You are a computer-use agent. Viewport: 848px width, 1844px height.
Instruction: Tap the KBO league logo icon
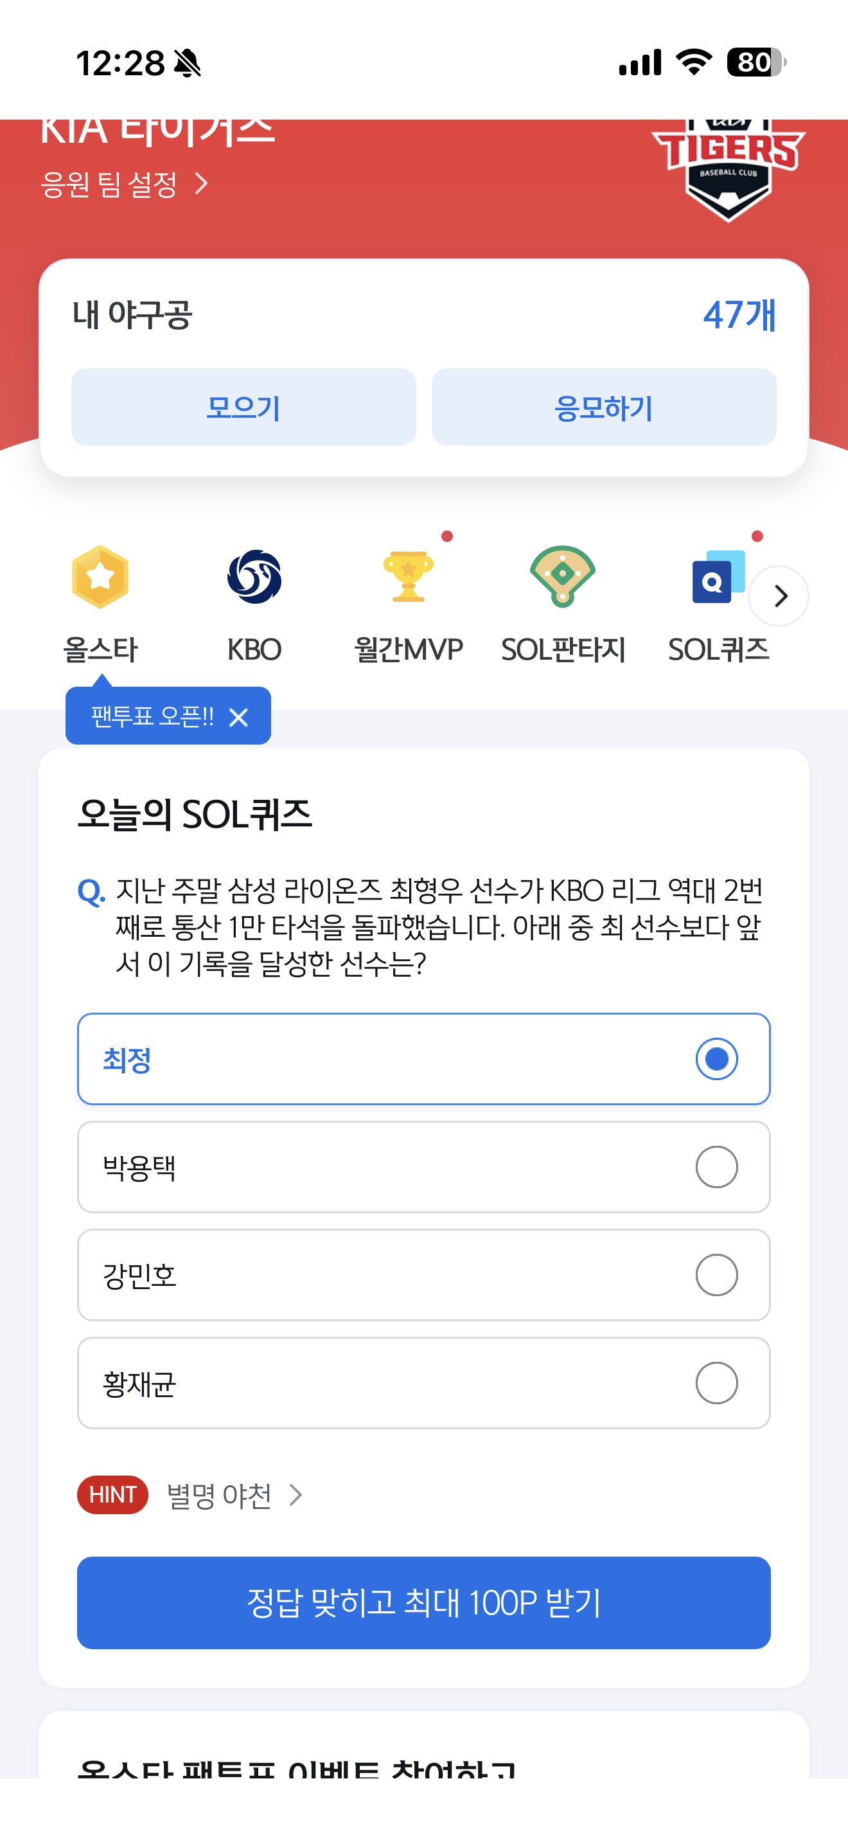pos(254,577)
